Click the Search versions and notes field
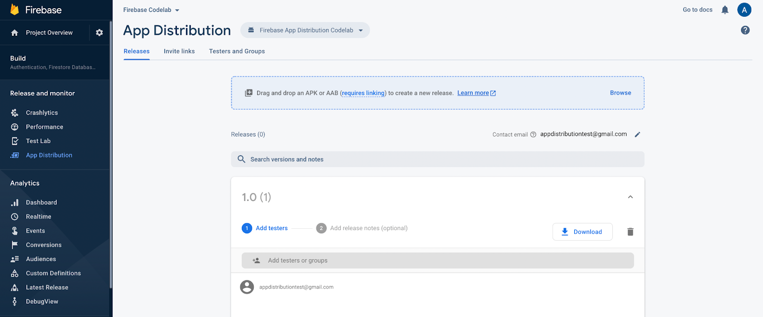This screenshot has height=317, width=763. [x=437, y=159]
